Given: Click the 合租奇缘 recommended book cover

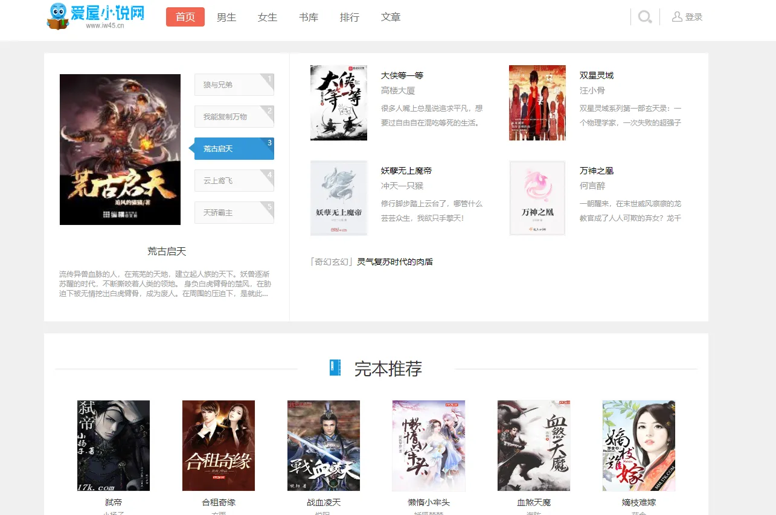Looking at the screenshot, I should coord(219,446).
